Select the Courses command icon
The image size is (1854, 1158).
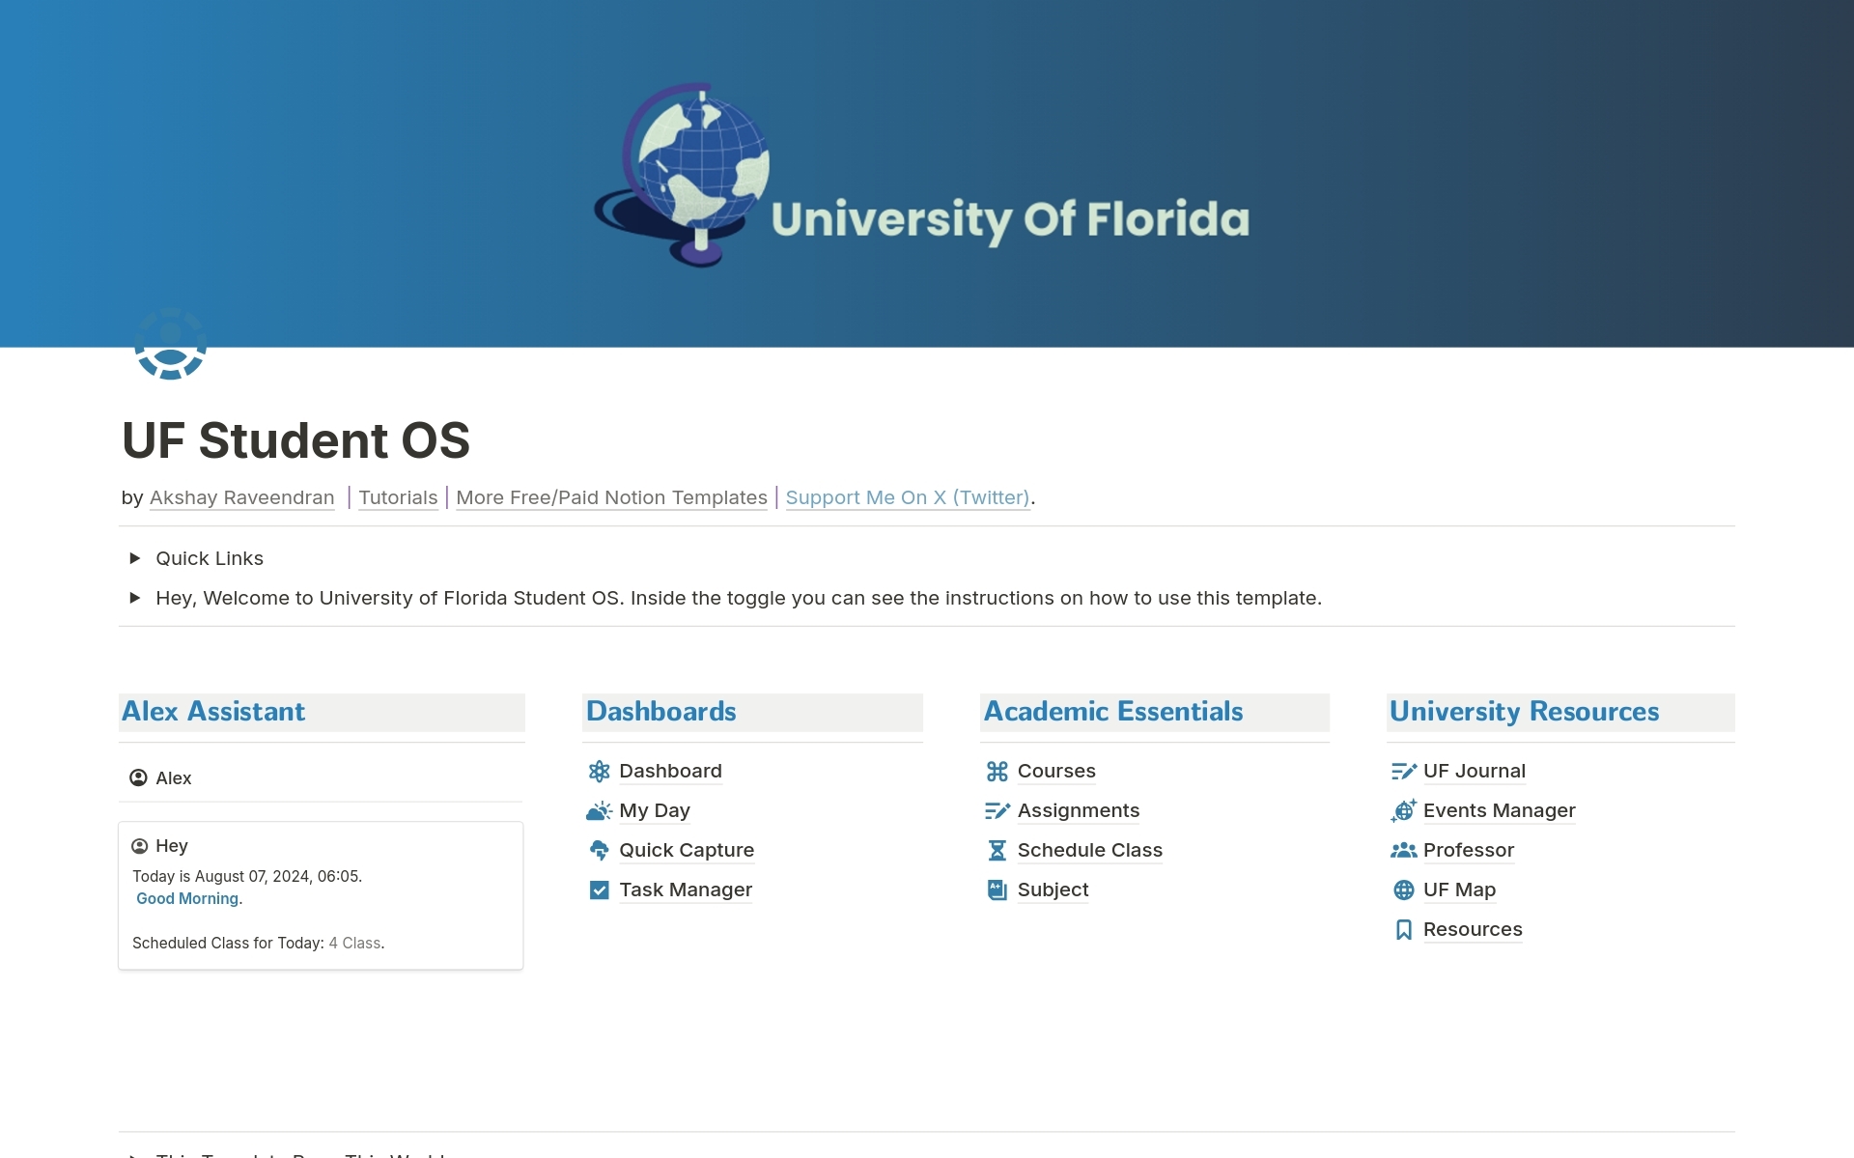pos(998,771)
